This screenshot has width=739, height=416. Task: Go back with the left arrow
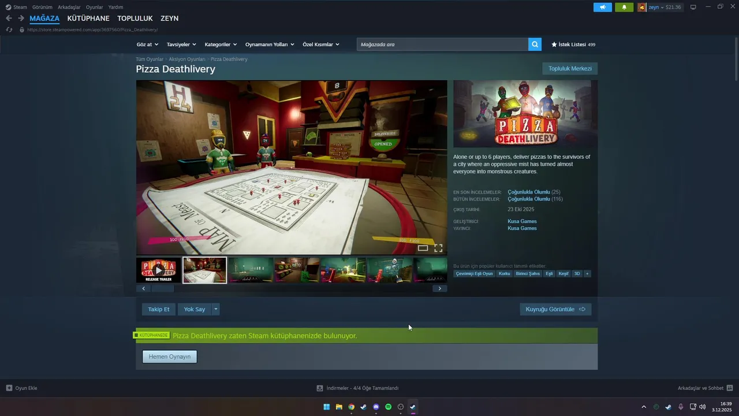[x=9, y=18]
